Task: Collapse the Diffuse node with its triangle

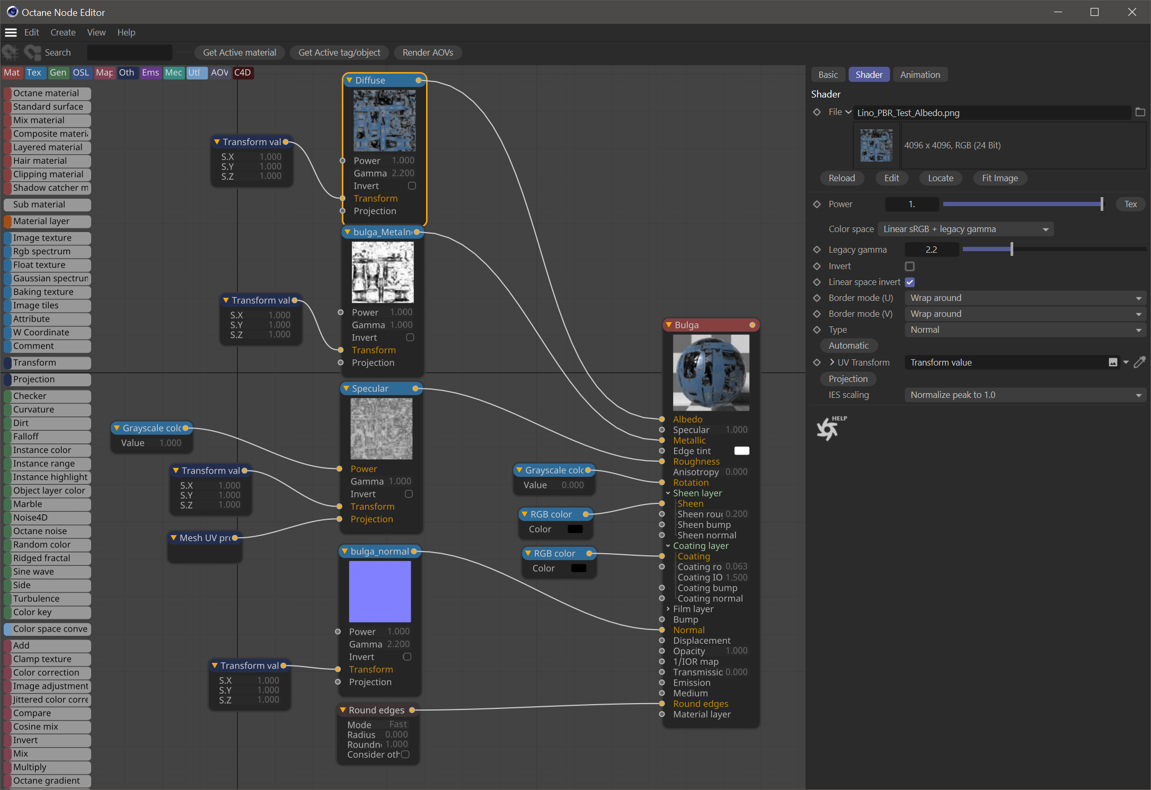Action: click(349, 80)
